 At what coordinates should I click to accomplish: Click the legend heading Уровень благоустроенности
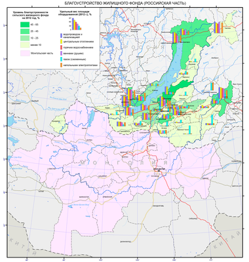pos(30,16)
